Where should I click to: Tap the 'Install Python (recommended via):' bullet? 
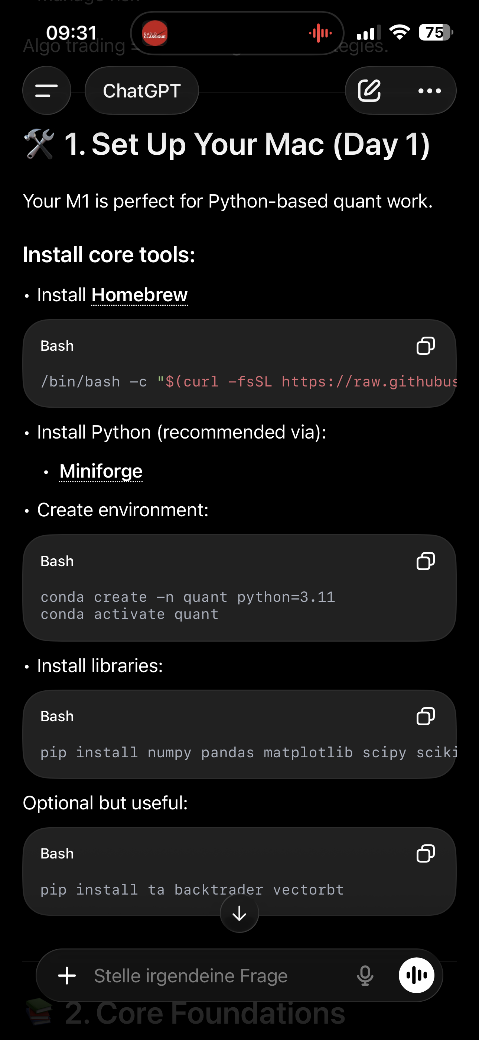(x=182, y=432)
